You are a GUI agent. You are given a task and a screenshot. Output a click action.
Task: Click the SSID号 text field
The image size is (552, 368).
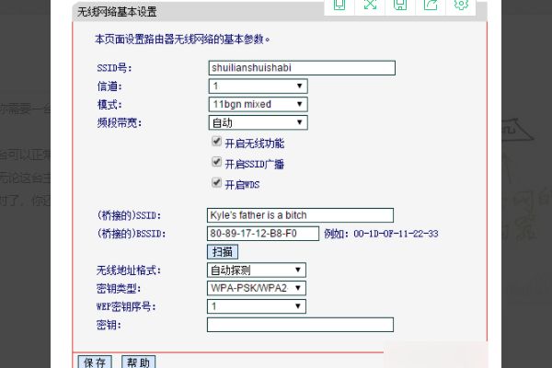coord(302,67)
